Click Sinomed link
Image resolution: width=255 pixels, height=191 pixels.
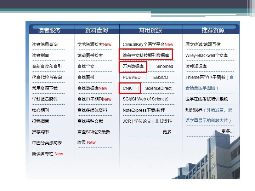tap(165, 66)
